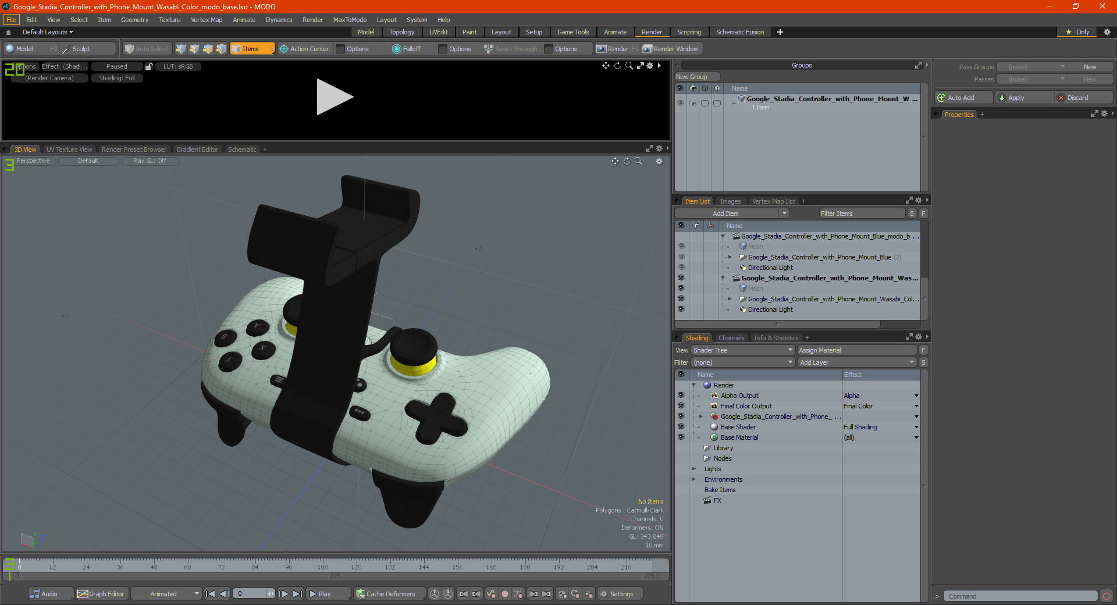Switch to the UVEdit layout tab
This screenshot has width=1117, height=605.
[x=438, y=32]
